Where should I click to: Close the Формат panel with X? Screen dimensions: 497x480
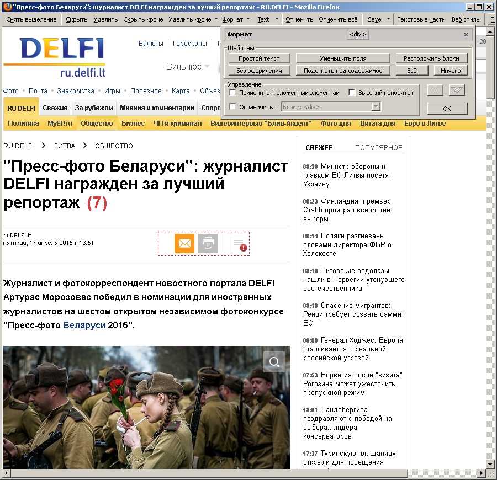466,35
